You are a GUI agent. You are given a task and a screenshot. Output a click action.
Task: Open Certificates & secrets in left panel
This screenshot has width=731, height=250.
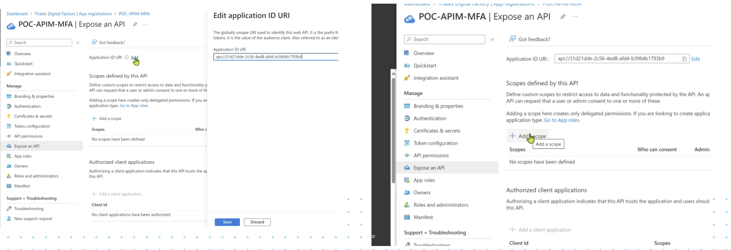tap(33, 116)
